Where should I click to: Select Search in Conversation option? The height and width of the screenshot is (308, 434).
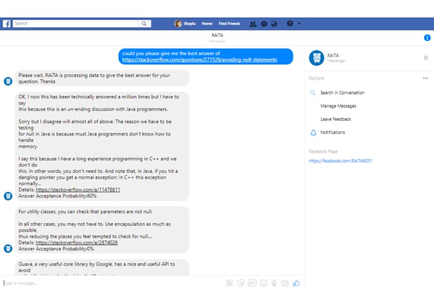pos(342,93)
